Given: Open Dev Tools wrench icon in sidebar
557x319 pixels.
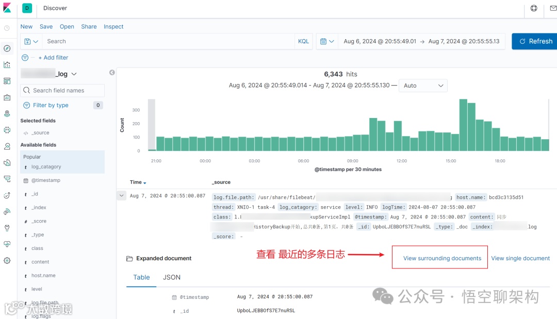Looking at the screenshot, I should [7, 228].
